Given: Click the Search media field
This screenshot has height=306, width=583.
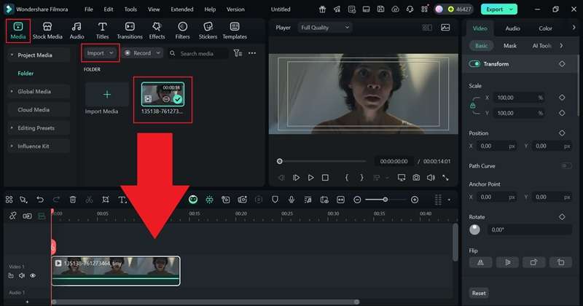Looking at the screenshot, I should tap(197, 53).
